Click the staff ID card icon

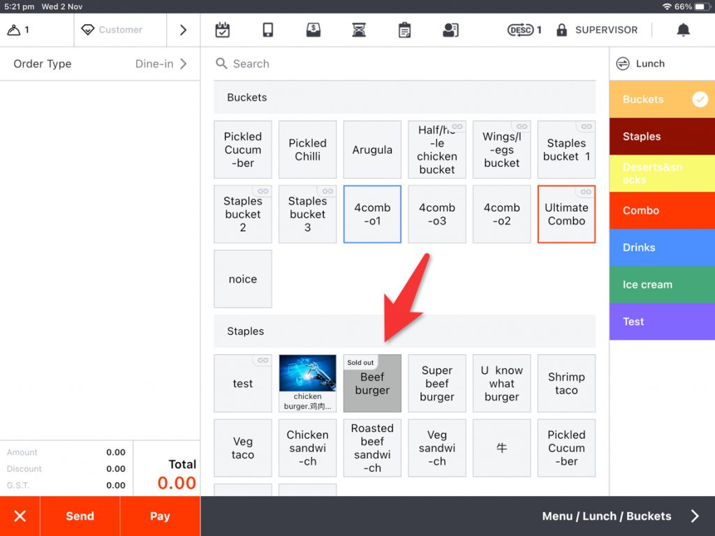pyautogui.click(x=450, y=30)
